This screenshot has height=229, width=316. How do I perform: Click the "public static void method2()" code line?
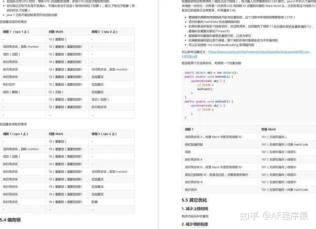pos(208,101)
